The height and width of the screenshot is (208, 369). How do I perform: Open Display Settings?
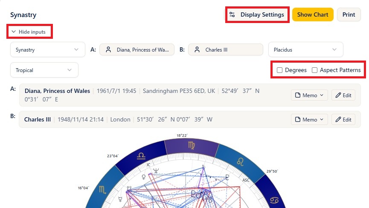tap(257, 14)
